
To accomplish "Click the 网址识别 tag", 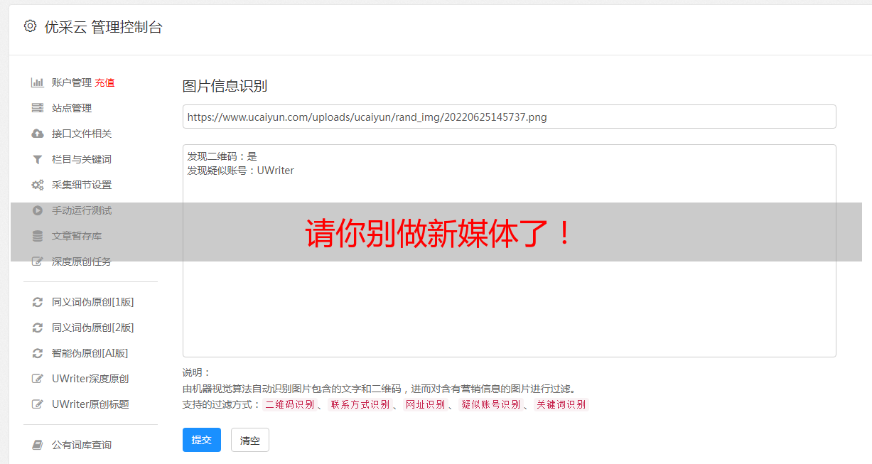I will pyautogui.click(x=425, y=404).
